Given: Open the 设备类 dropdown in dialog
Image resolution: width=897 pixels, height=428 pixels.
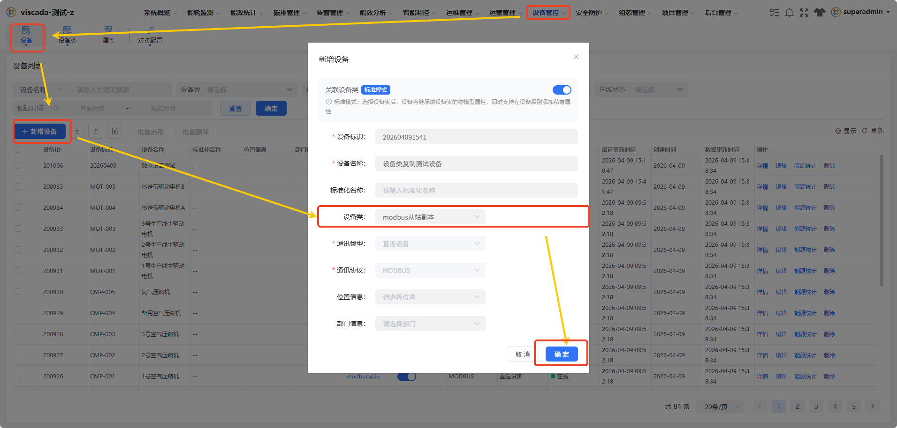Looking at the screenshot, I should 430,217.
